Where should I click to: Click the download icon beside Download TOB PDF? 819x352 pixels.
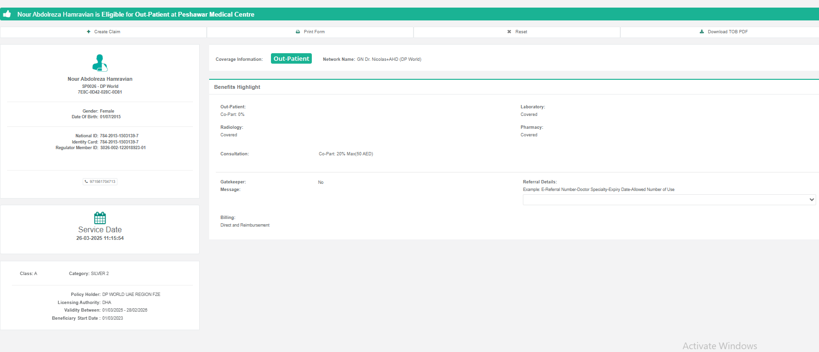(702, 32)
